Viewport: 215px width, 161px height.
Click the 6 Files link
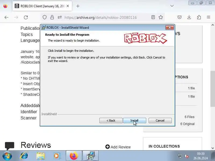[189, 117]
